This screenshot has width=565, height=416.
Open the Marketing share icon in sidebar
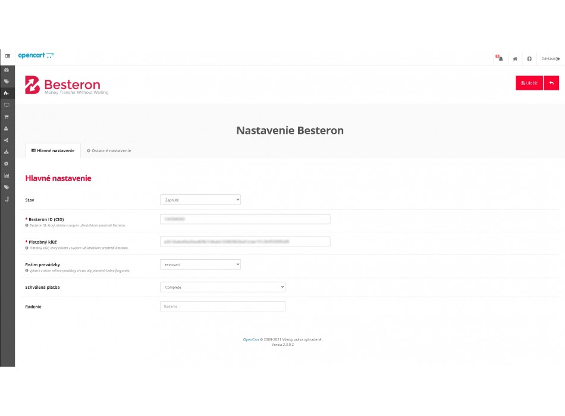tap(7, 140)
